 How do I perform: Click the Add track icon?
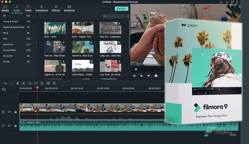(x=4, y=89)
